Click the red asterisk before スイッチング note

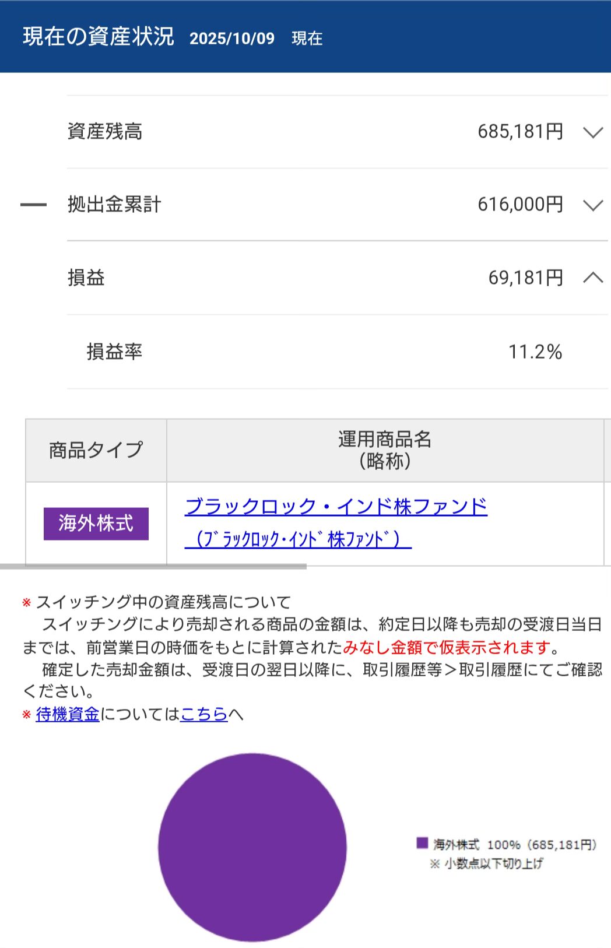pyautogui.click(x=26, y=603)
